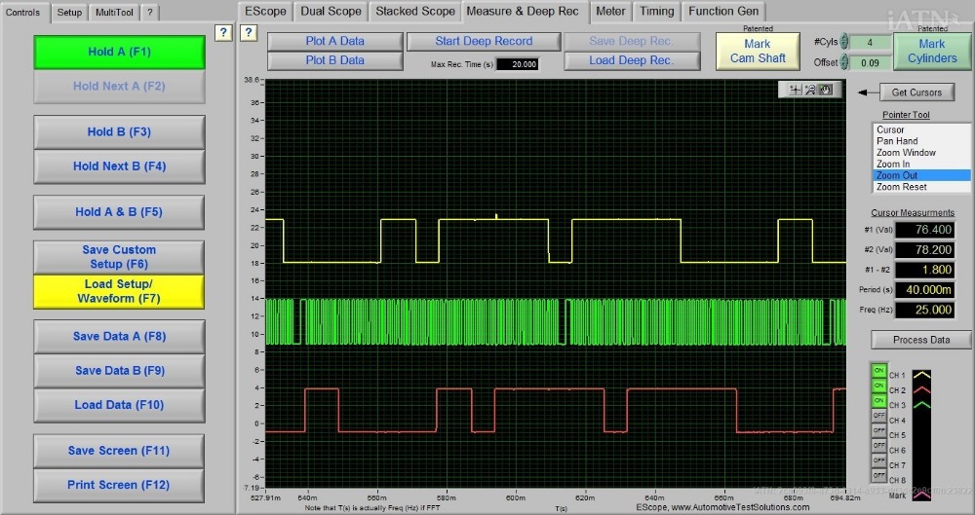Screen dimensions: 975x515
Task: Click Mark Cylinders button
Action: pyautogui.click(x=932, y=51)
